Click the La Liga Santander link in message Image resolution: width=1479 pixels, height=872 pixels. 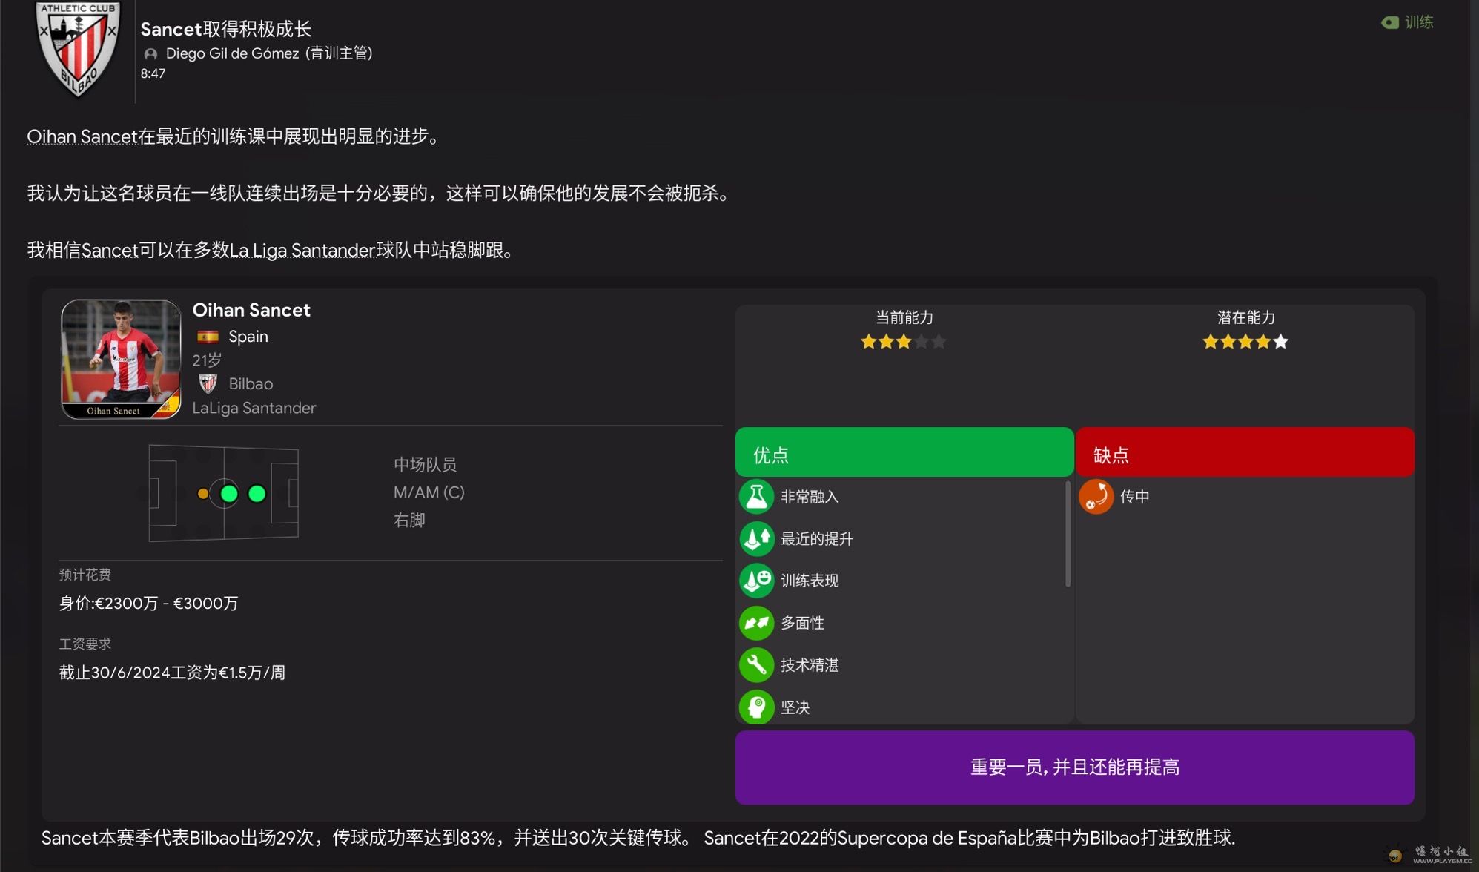[302, 251]
